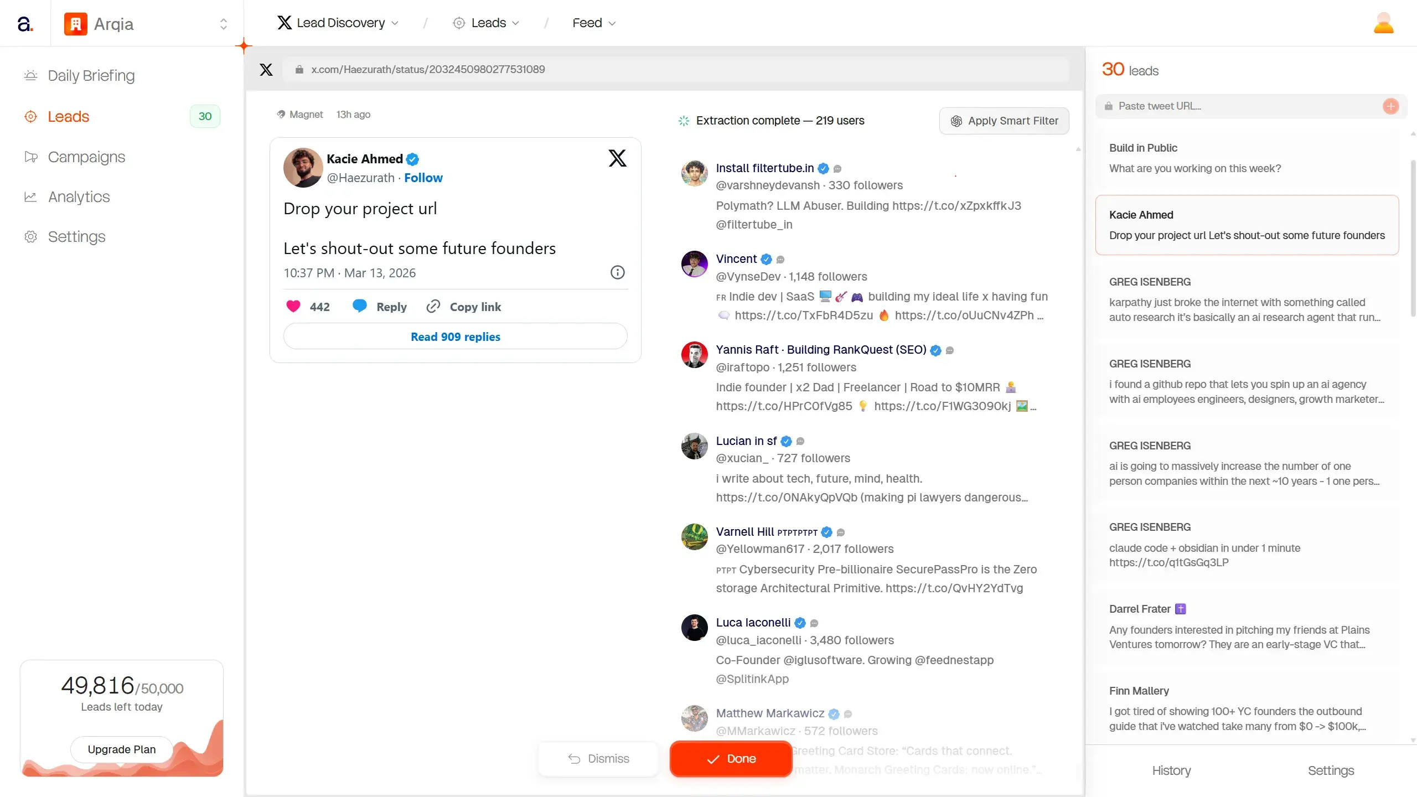Click the plus icon beside Paste tweet URL
Screen dimensions: 1417x797
(x=1391, y=106)
